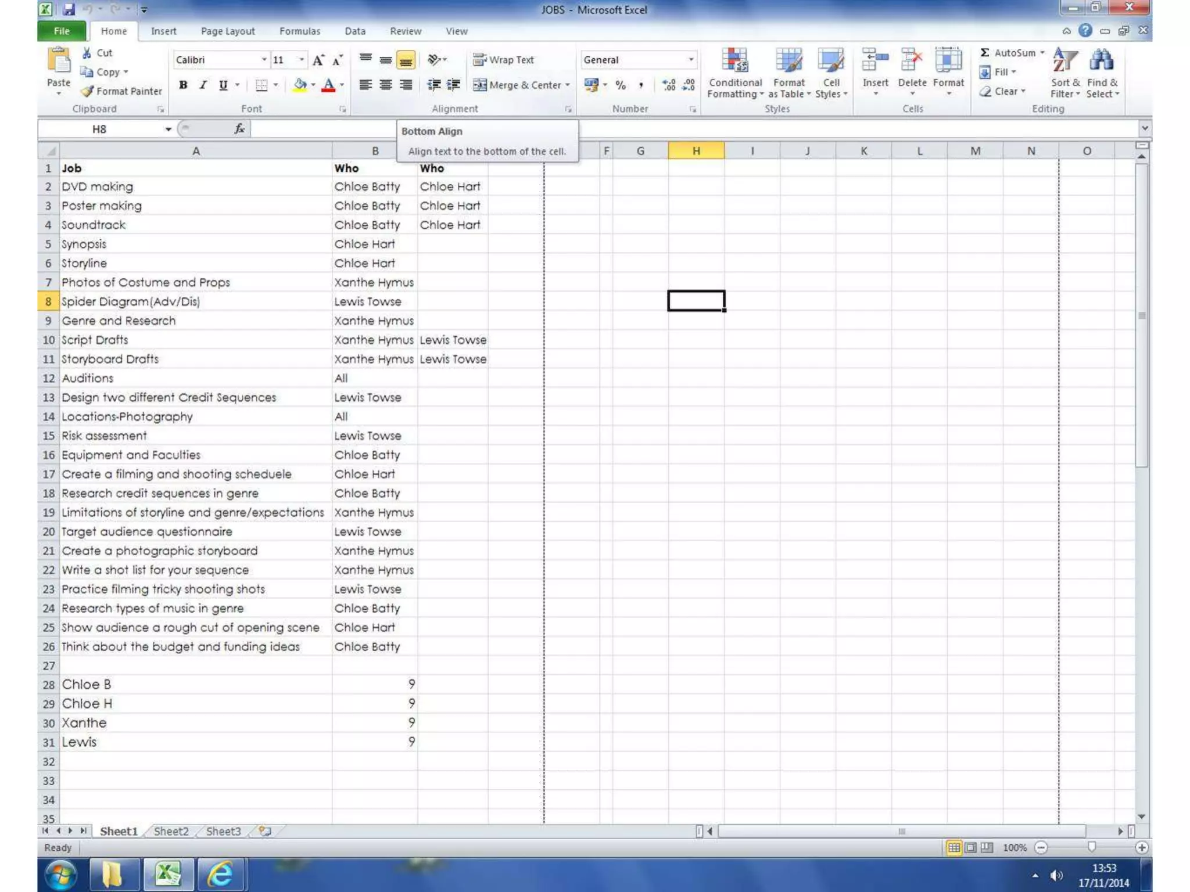This screenshot has height=892, width=1190.
Task: Open the Sheet2 worksheet tab
Action: click(x=171, y=831)
